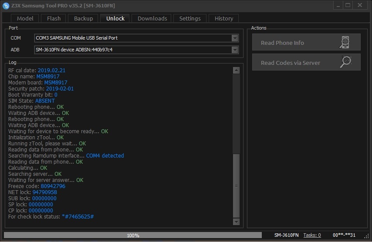Viewport: 372px width, 242px height.
Task: Click the log scrollbar down arrow
Action: coord(236,222)
